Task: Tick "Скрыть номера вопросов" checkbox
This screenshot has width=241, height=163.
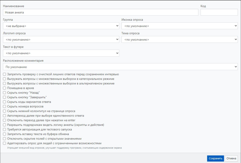Action: click(5, 106)
